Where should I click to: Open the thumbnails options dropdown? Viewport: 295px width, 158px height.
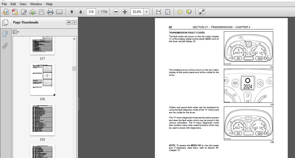coord(16,32)
